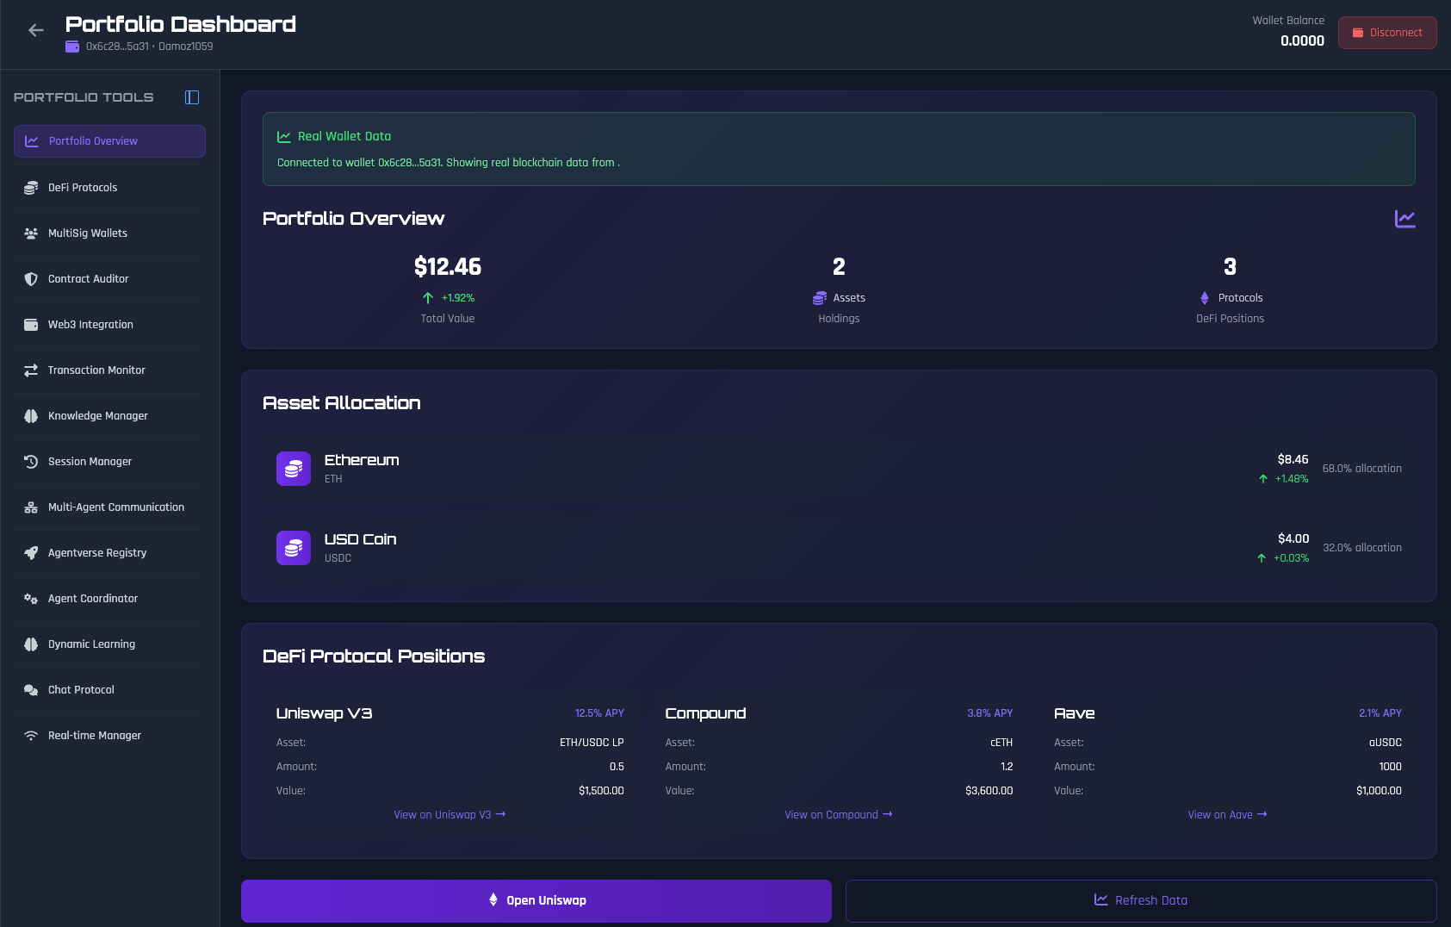
Task: Open MultiSig Wallets tool
Action: pos(87,233)
